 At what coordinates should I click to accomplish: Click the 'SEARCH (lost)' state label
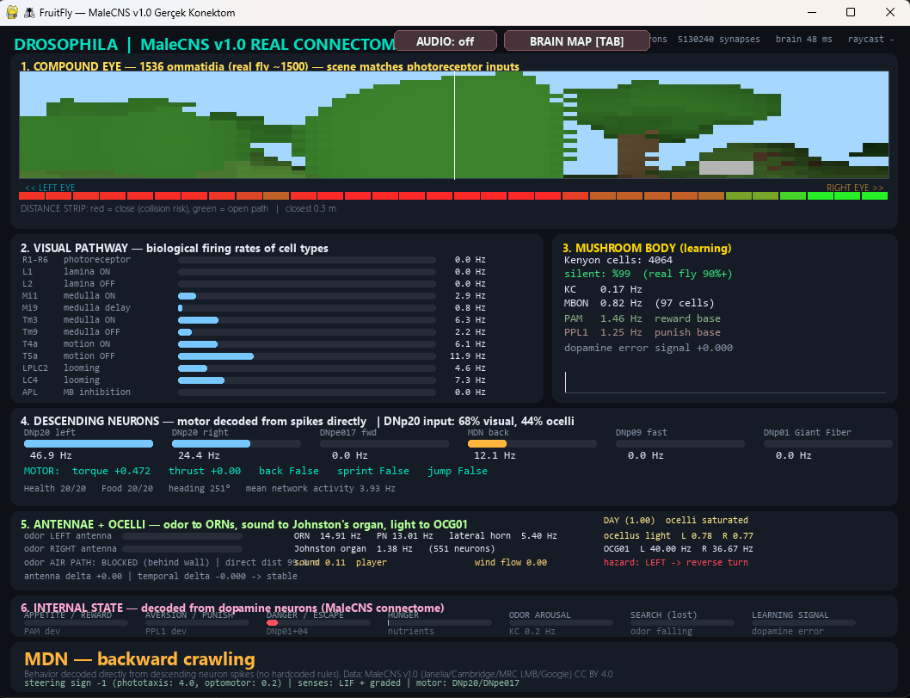pos(663,615)
